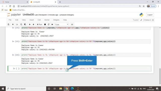Go back in the browser
Viewport: 161px width, 91px height.
point(3,6)
